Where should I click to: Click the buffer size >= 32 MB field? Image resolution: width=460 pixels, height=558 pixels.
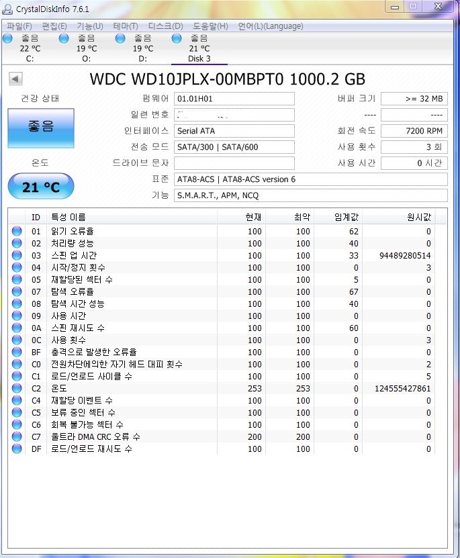point(414,99)
